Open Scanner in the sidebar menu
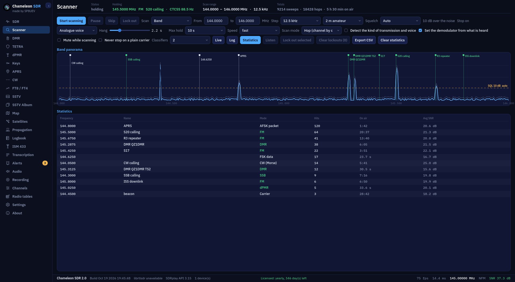Image resolution: width=515 pixels, height=282 pixels. pos(26,30)
